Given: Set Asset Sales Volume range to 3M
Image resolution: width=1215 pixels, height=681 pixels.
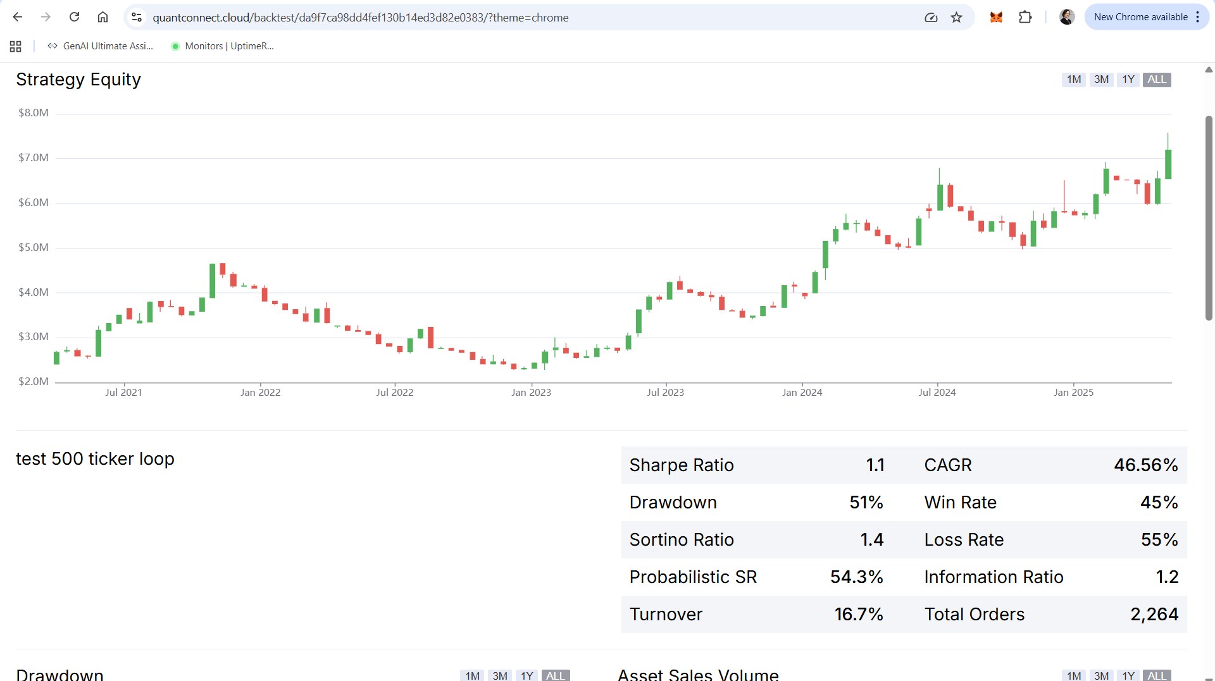Looking at the screenshot, I should pyautogui.click(x=1101, y=675).
